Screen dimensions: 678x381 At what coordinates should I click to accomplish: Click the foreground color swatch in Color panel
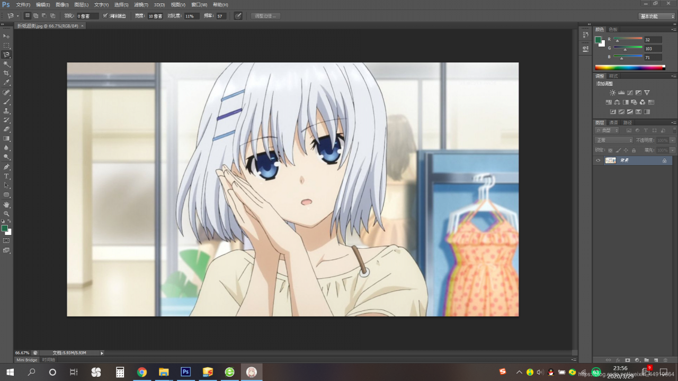598,40
